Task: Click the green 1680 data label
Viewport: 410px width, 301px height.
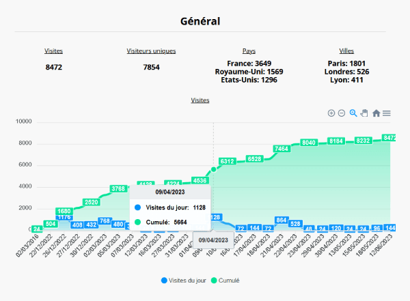Action: click(64, 211)
